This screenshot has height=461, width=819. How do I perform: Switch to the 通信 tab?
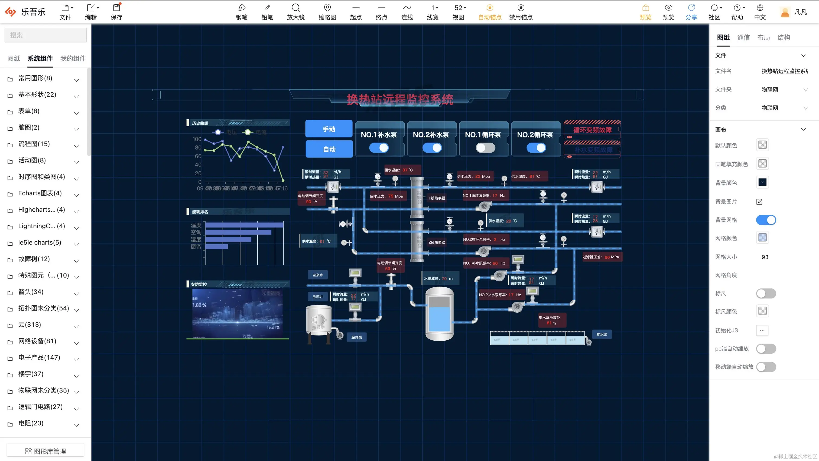[743, 37]
